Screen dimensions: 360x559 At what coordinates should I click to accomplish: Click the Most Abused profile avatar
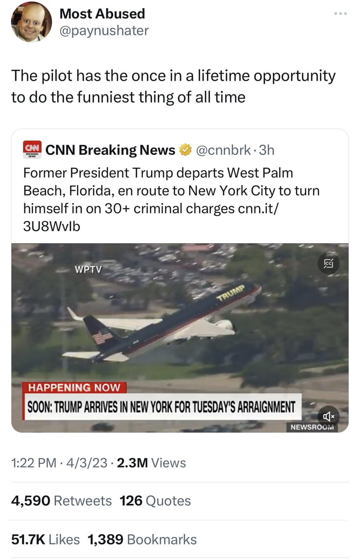click(31, 22)
